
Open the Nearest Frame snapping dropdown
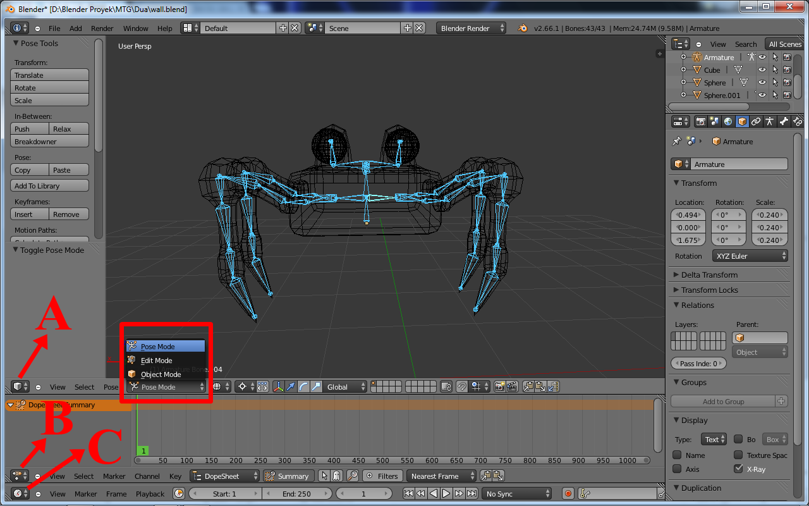point(442,476)
